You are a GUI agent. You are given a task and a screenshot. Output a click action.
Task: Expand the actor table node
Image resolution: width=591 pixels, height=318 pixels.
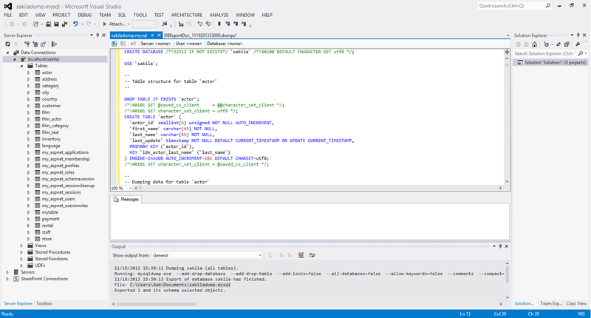[28, 72]
